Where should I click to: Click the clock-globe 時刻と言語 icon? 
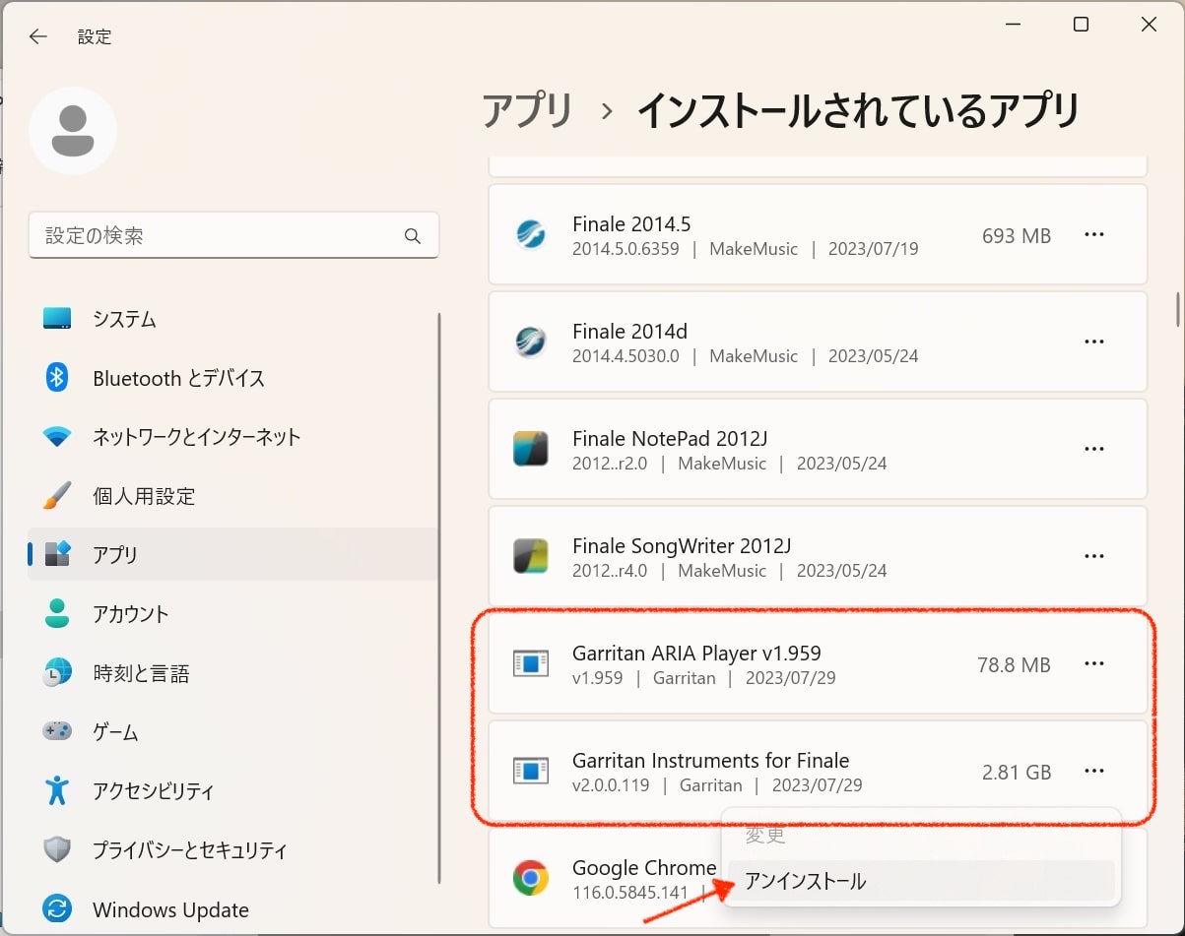pos(57,673)
